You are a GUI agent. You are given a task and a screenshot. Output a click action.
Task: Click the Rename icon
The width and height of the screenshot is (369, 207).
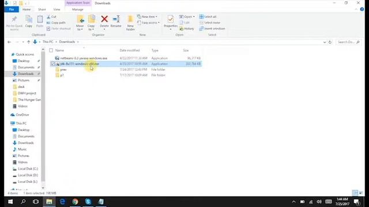[116, 19]
